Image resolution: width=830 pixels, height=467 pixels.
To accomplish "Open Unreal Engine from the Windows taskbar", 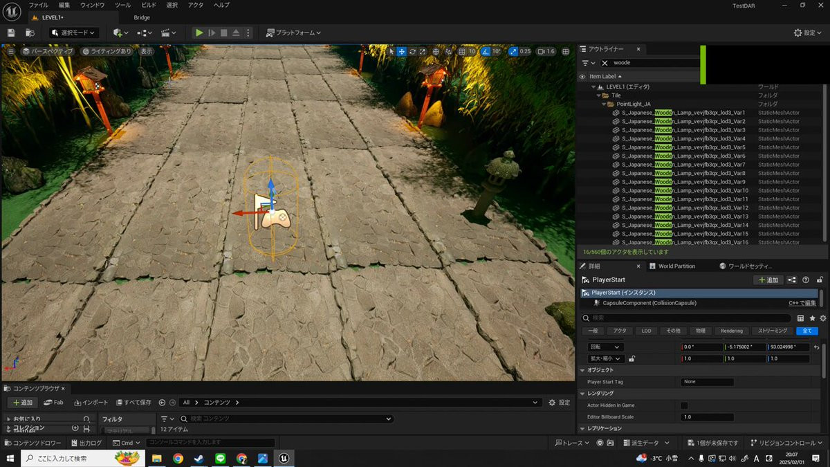I will 284,458.
